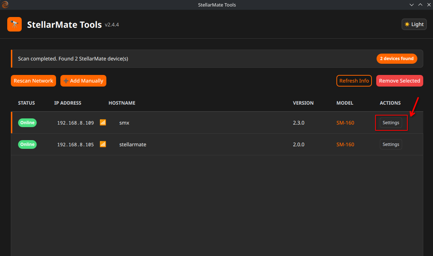Image resolution: width=433 pixels, height=256 pixels.
Task: Click the HOSTNAME column header
Action: tap(122, 103)
